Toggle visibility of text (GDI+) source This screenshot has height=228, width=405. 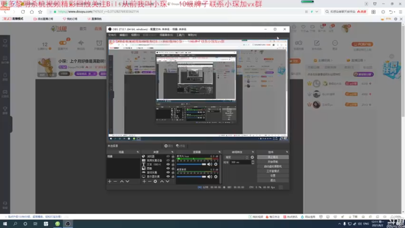point(168,164)
